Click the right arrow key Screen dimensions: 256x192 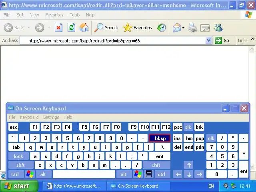pyautogui.click(x=200, y=174)
